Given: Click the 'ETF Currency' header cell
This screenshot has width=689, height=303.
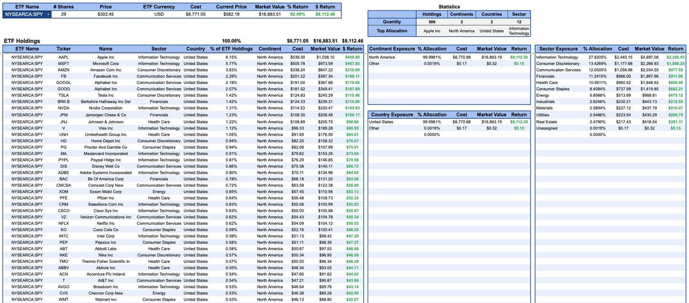Looking at the screenshot, I should (159, 7).
